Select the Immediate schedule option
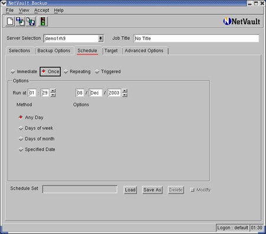The height and width of the screenshot is (234, 266). click(24, 71)
